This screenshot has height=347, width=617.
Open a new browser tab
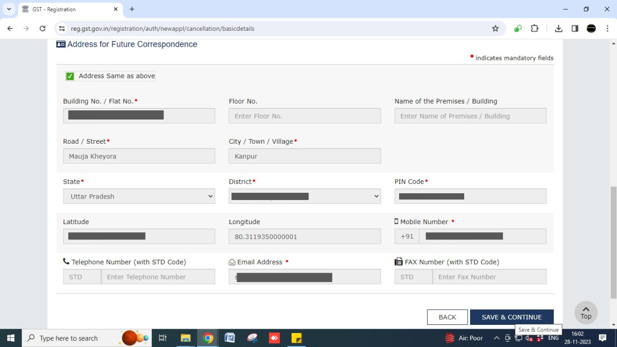132,9
